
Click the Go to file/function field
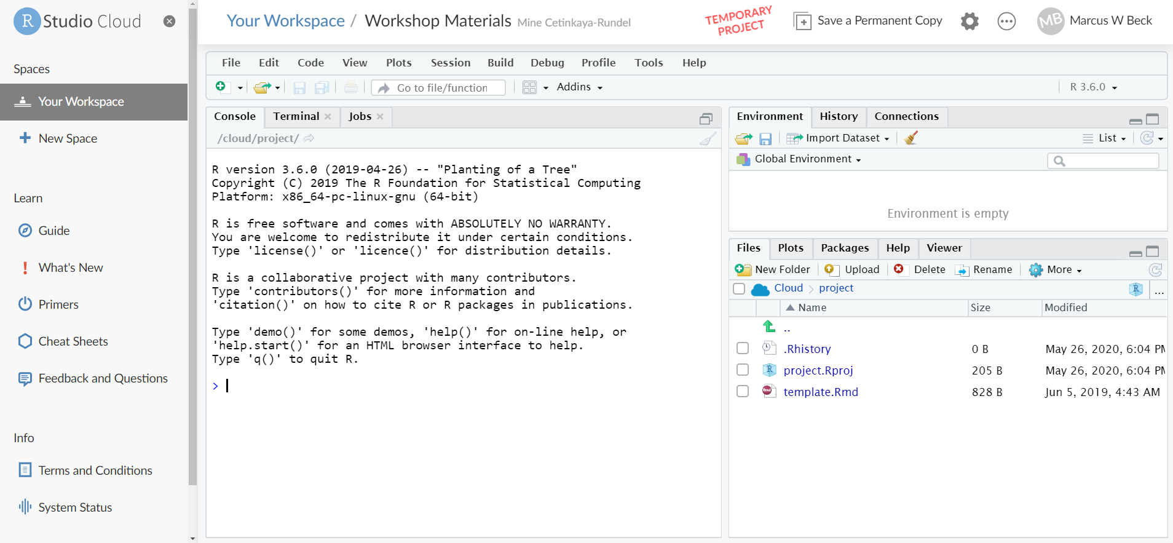tap(438, 87)
